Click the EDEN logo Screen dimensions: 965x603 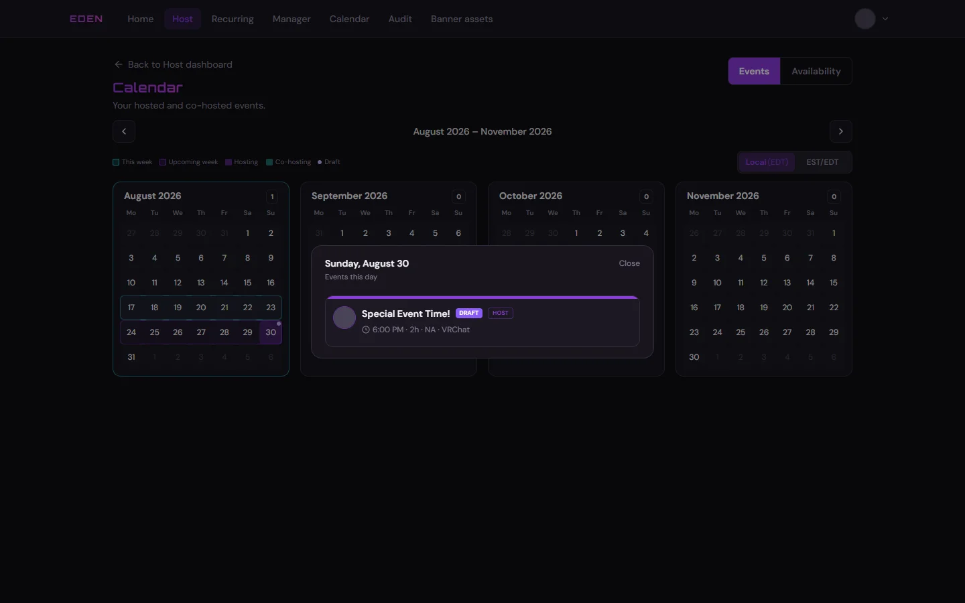coord(86,19)
